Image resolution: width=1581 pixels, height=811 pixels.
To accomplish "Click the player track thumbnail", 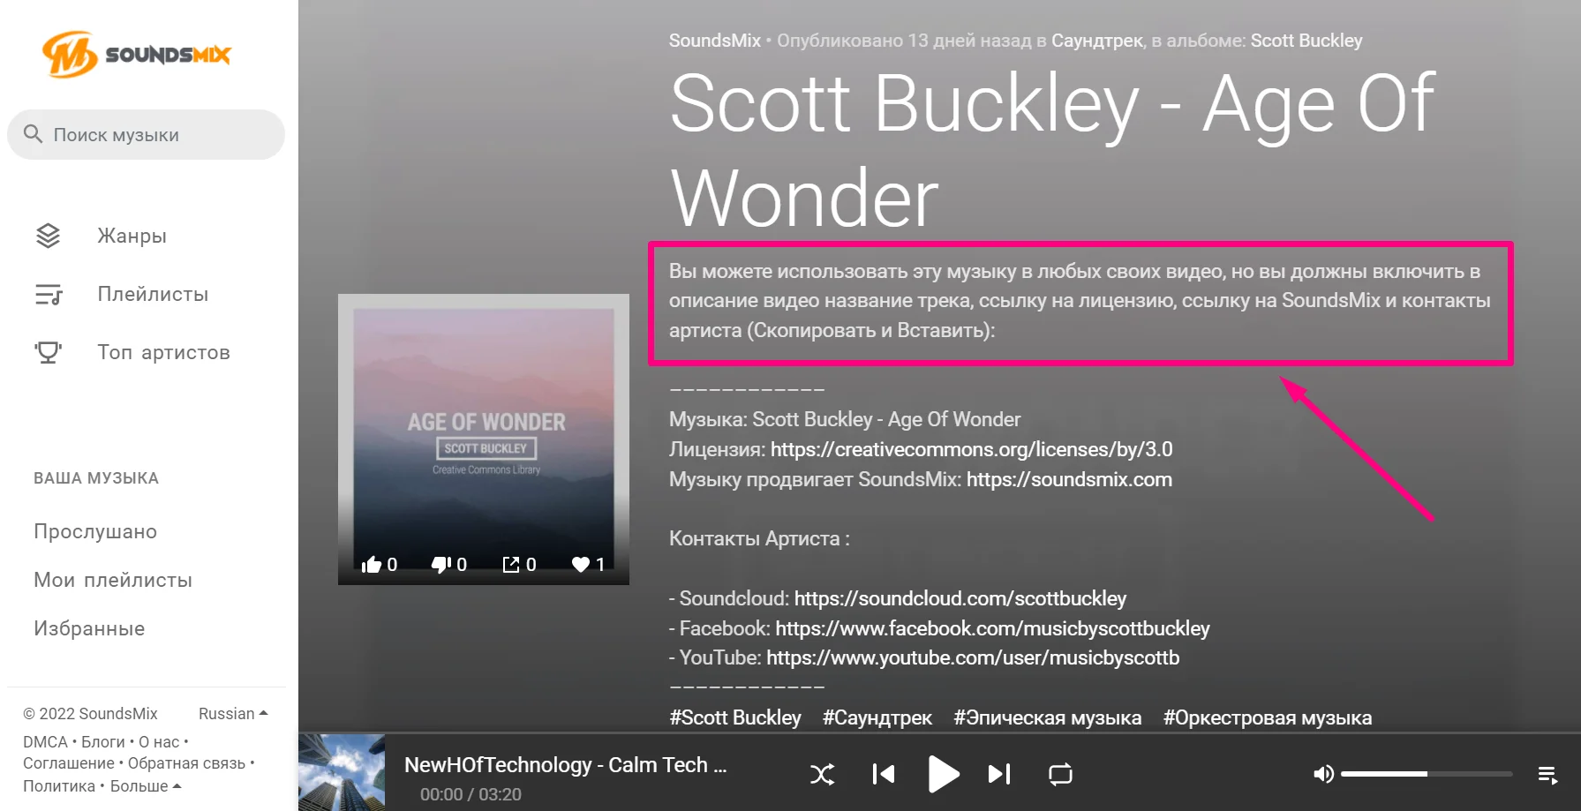I will [x=342, y=772].
